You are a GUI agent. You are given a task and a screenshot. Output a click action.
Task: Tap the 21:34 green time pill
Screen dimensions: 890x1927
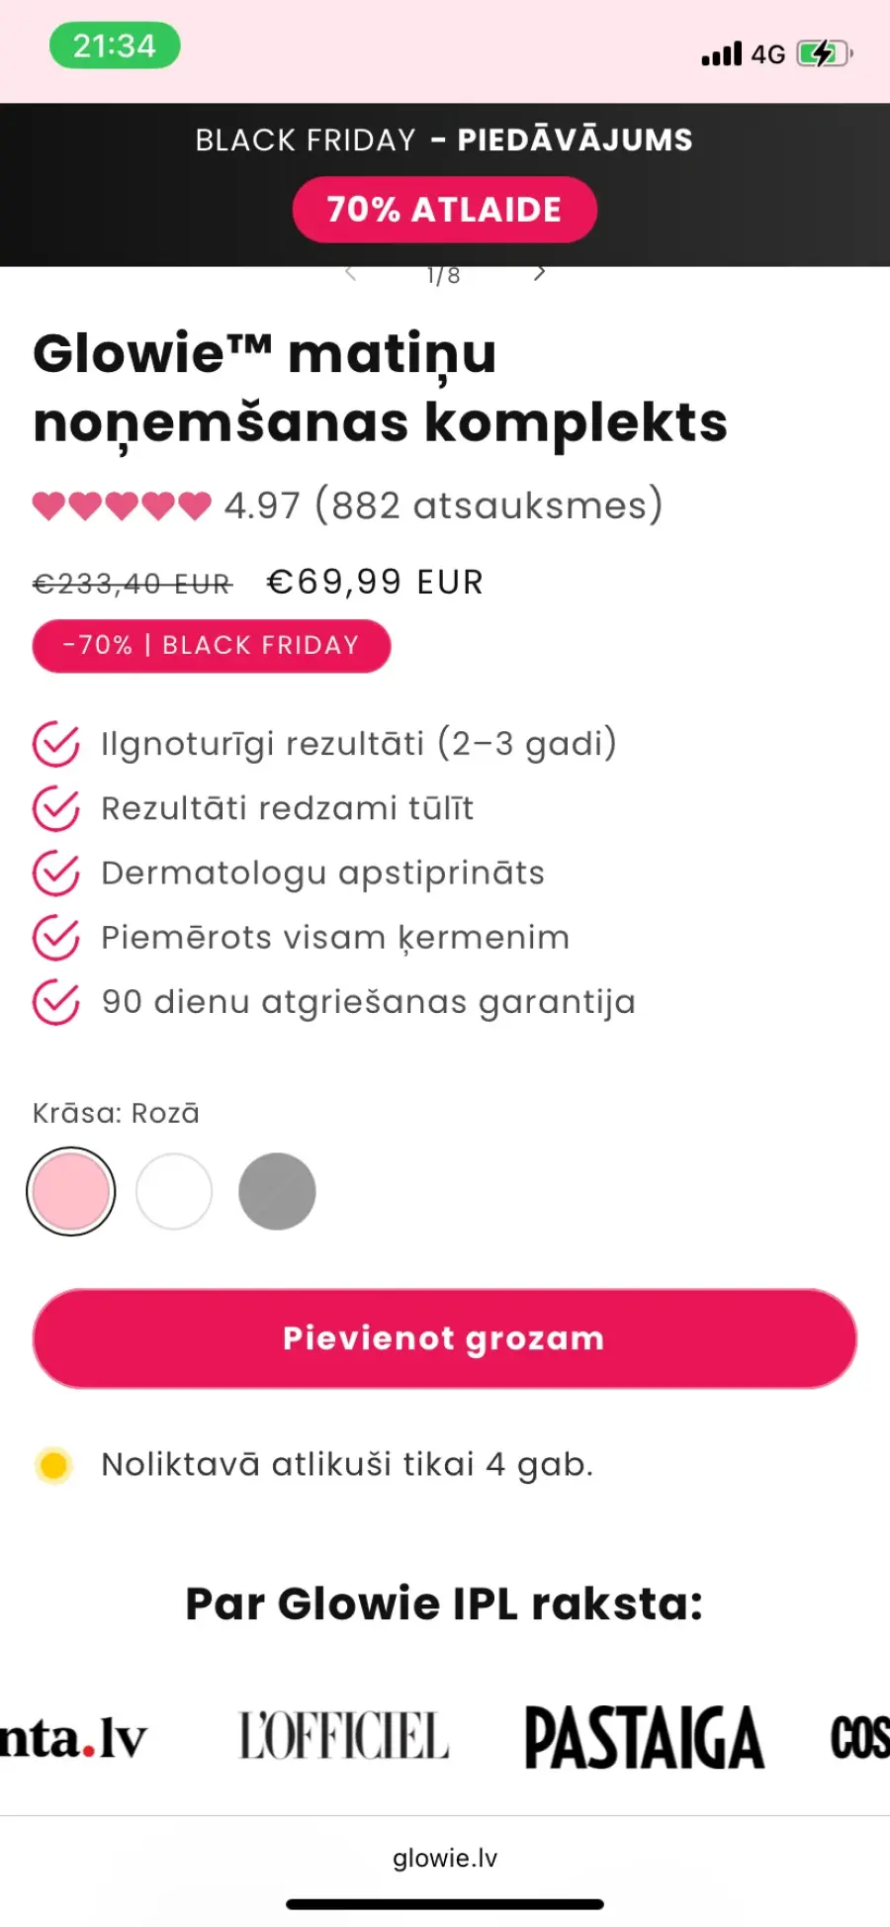click(115, 46)
